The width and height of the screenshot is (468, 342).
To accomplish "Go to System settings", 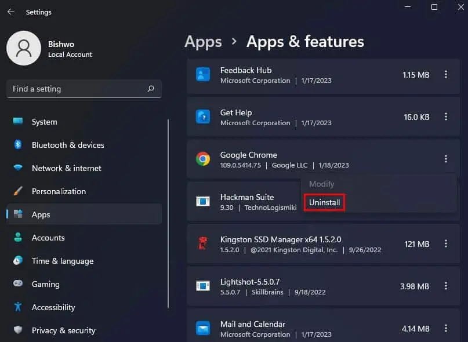I will pos(84,122).
